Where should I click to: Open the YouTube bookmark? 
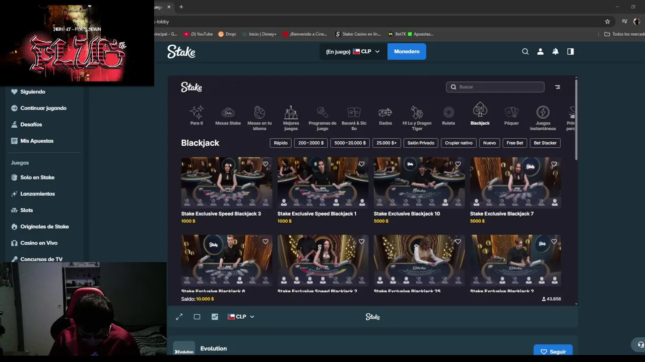coord(198,34)
